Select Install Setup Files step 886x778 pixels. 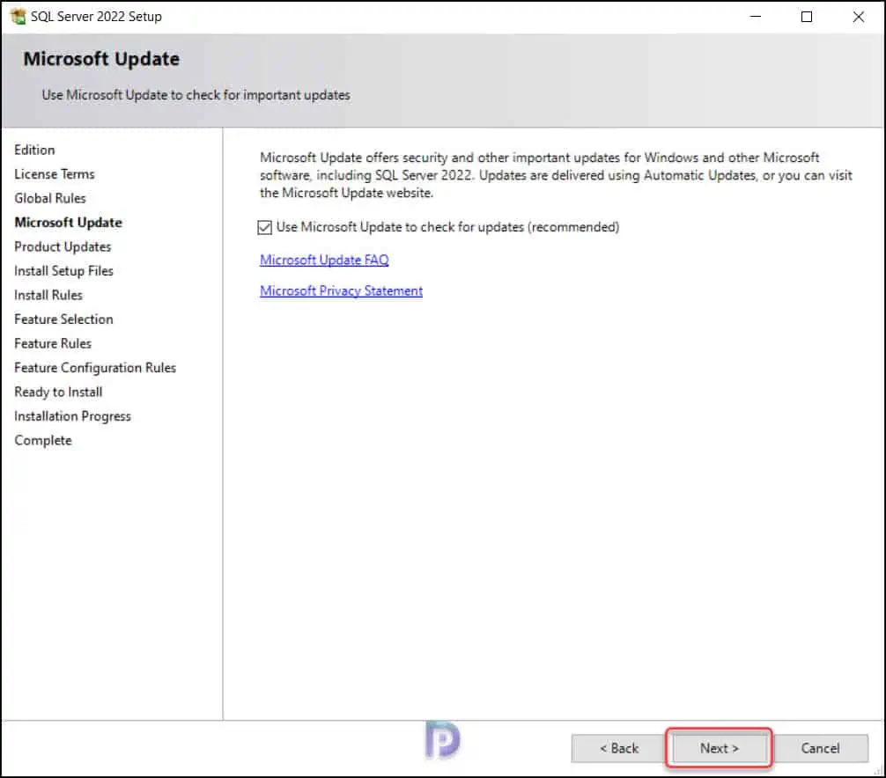(63, 271)
